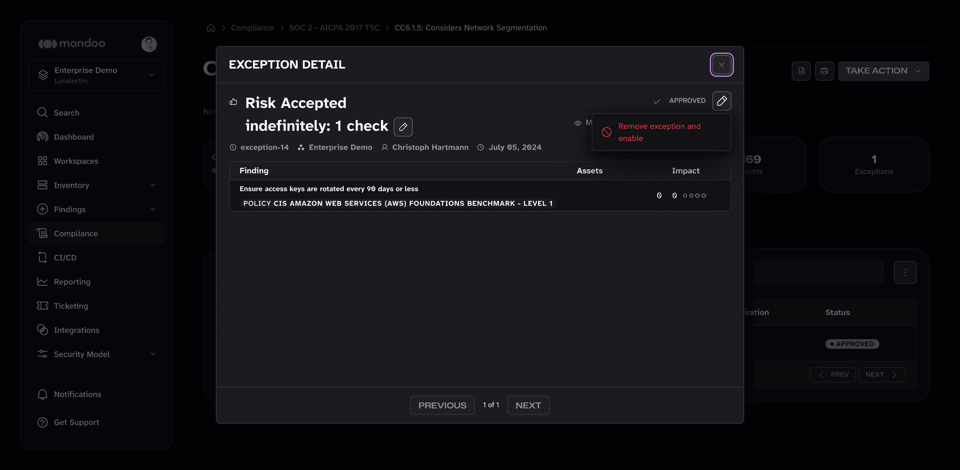Select Remove exception and enable option
Viewport: 960px width, 470px height.
661,132
